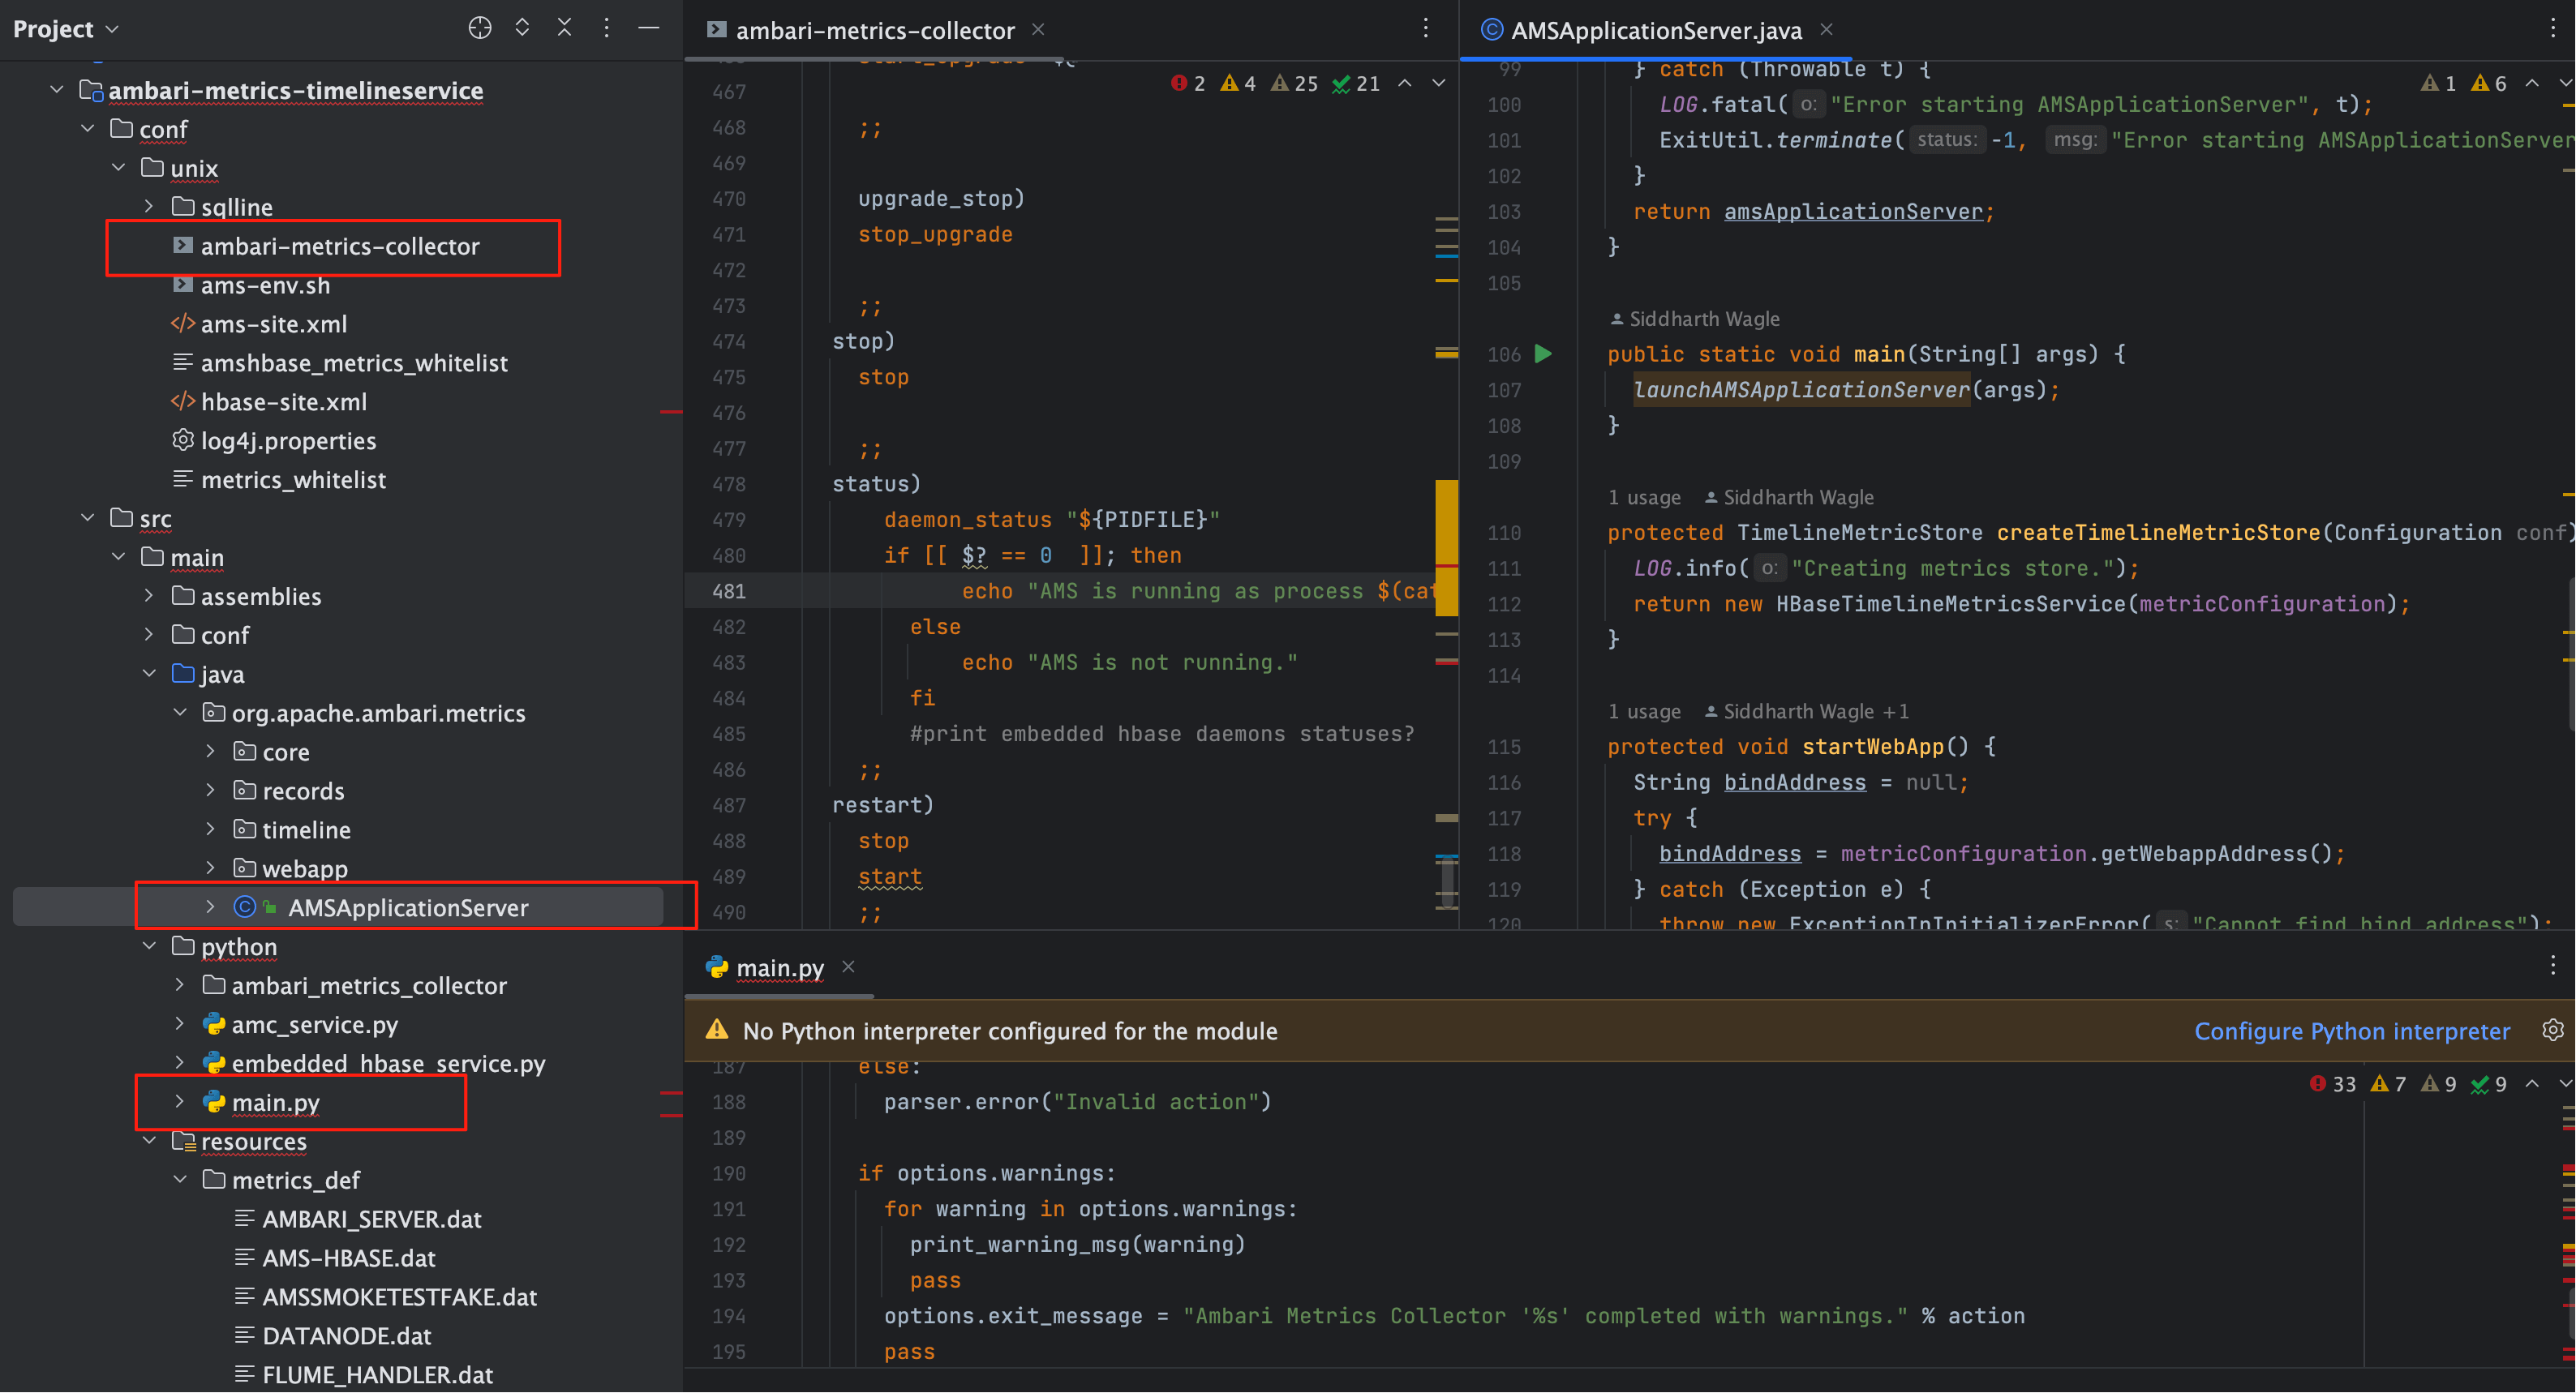Click line 481 in shell script editor
The image size is (2576, 1393).
coord(1071,591)
